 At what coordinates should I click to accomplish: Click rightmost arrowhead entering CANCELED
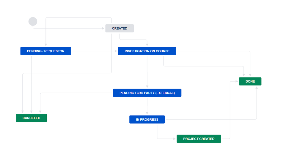pyautogui.click(x=40, y=112)
